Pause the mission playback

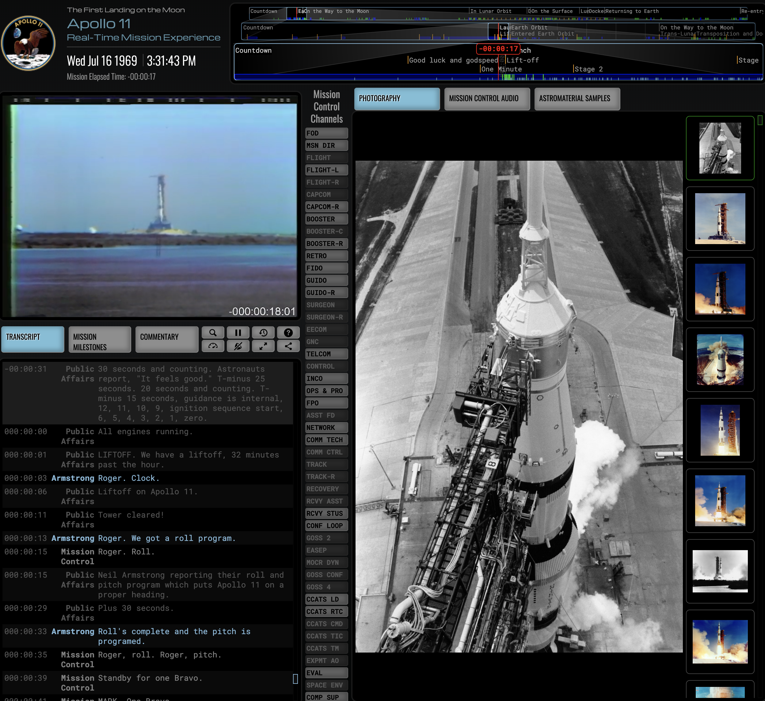(238, 333)
